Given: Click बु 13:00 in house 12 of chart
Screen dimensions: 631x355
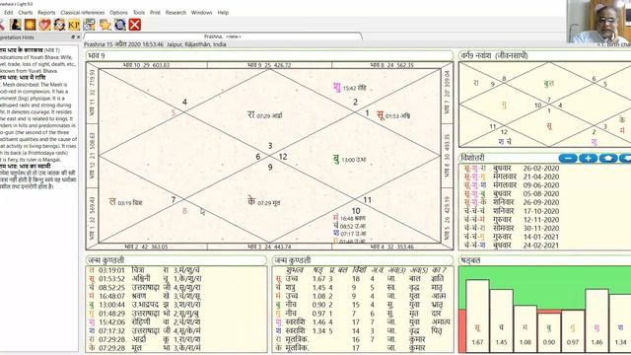Looking at the screenshot, I should click(349, 160).
